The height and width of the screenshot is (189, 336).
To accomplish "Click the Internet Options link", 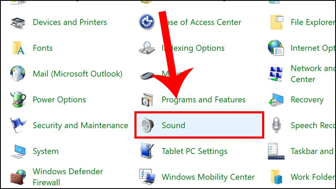I will pos(313,48).
